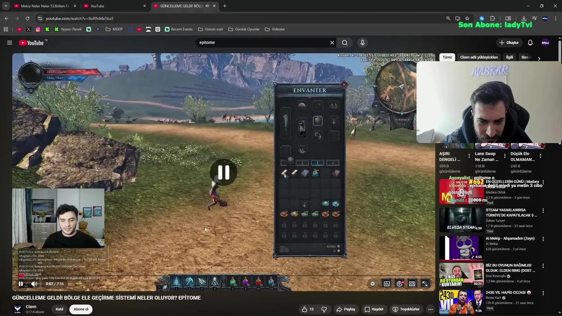The image size is (562, 316).
Task: Select the 'Clavn adlı yükleyiciden' chip
Action: (479, 57)
